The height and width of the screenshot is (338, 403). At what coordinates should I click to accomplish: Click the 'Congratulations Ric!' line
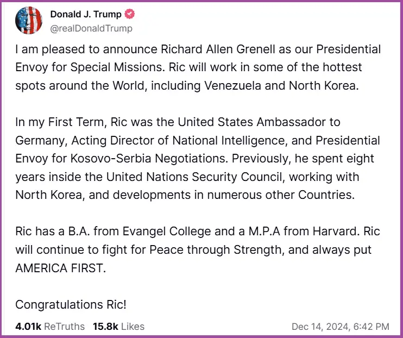pyautogui.click(x=71, y=305)
